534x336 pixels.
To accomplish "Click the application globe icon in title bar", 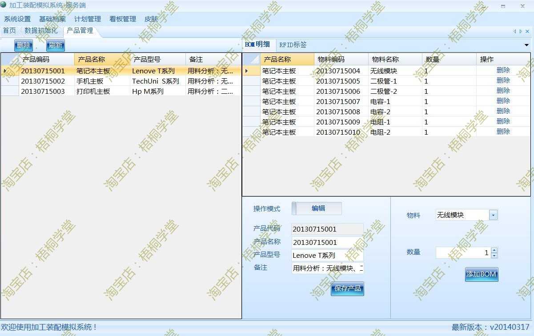I will 4,5.
